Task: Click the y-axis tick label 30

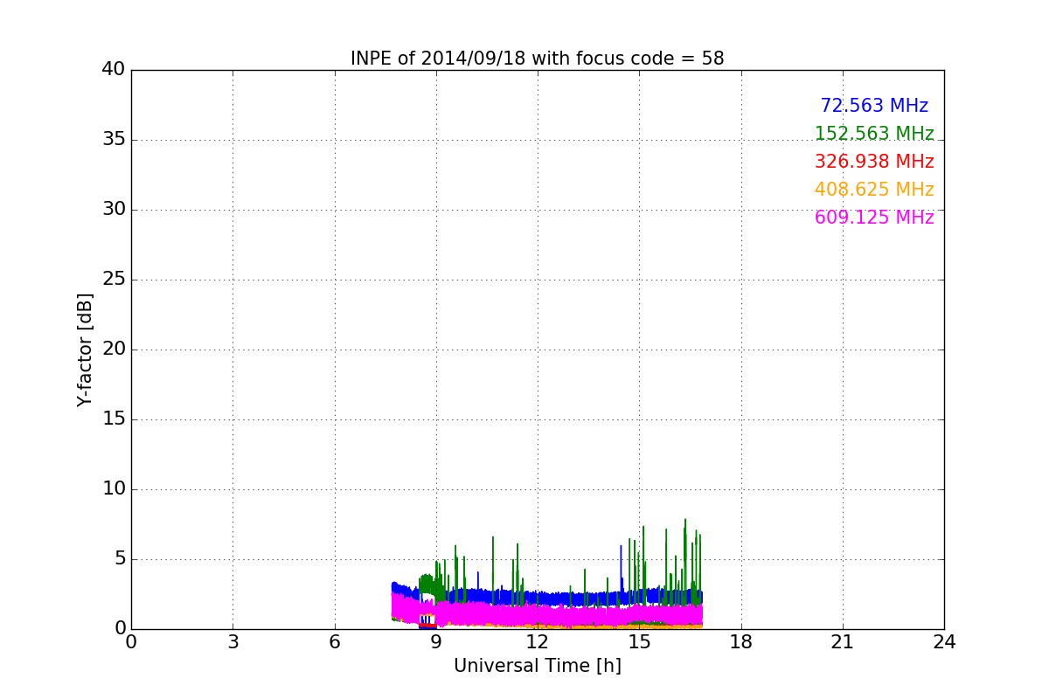Action: (114, 209)
